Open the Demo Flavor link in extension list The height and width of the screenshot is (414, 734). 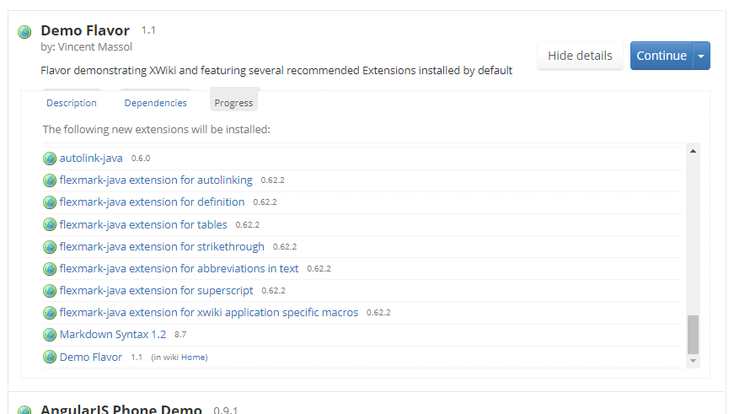91,358
